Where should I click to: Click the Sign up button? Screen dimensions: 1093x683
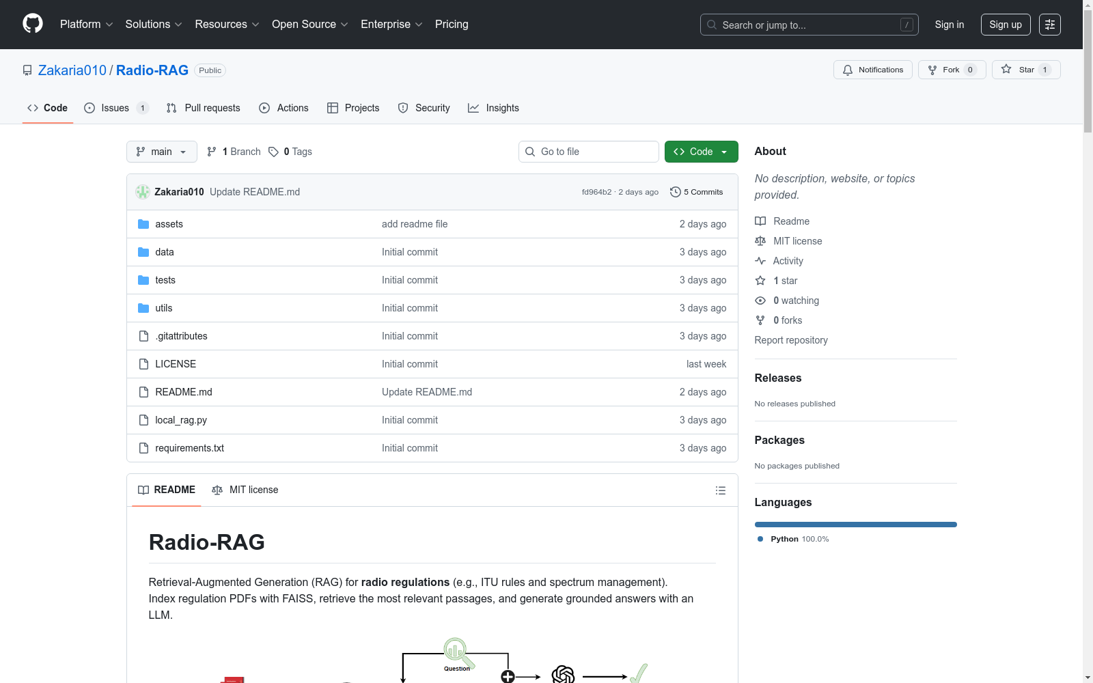point(1006,25)
